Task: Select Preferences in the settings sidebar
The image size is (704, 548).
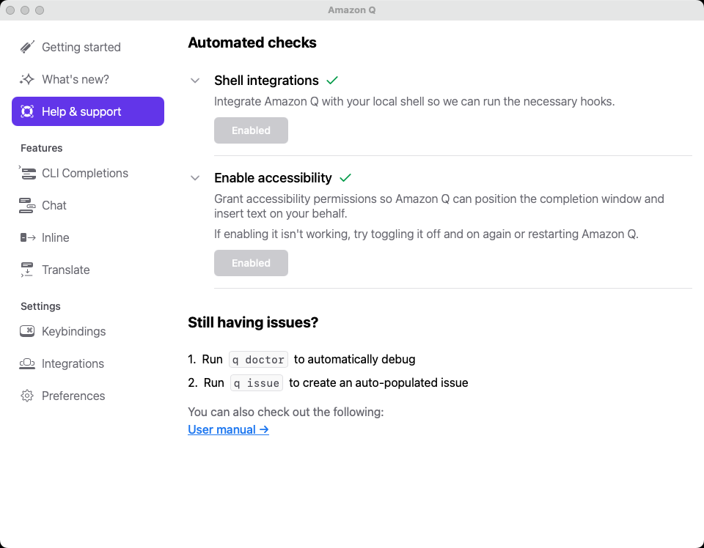Action: point(73,396)
